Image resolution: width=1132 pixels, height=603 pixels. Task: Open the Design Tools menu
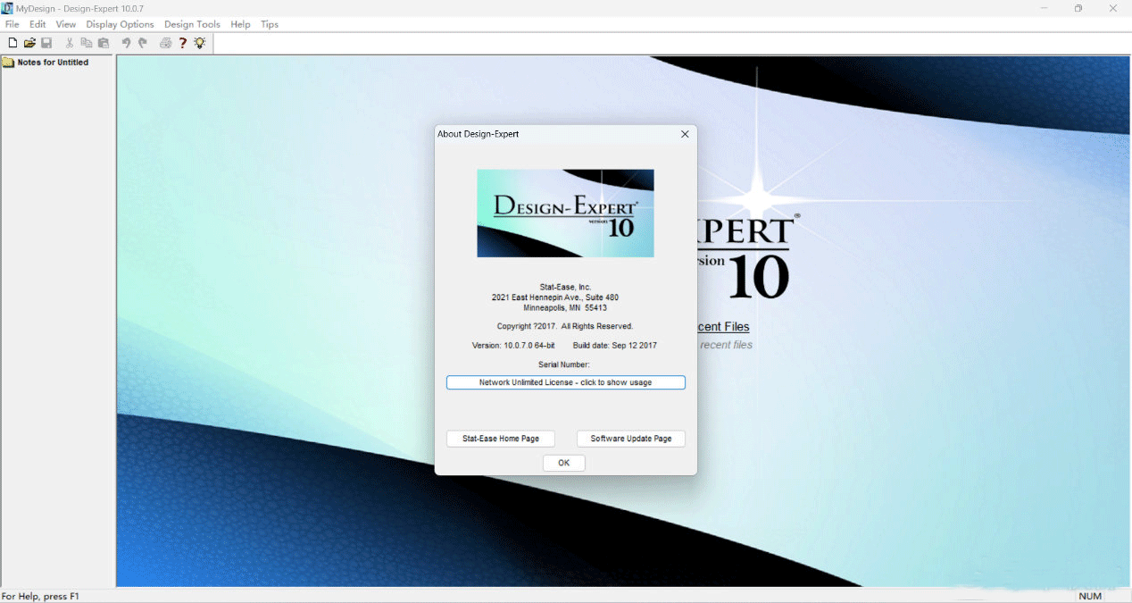point(192,24)
